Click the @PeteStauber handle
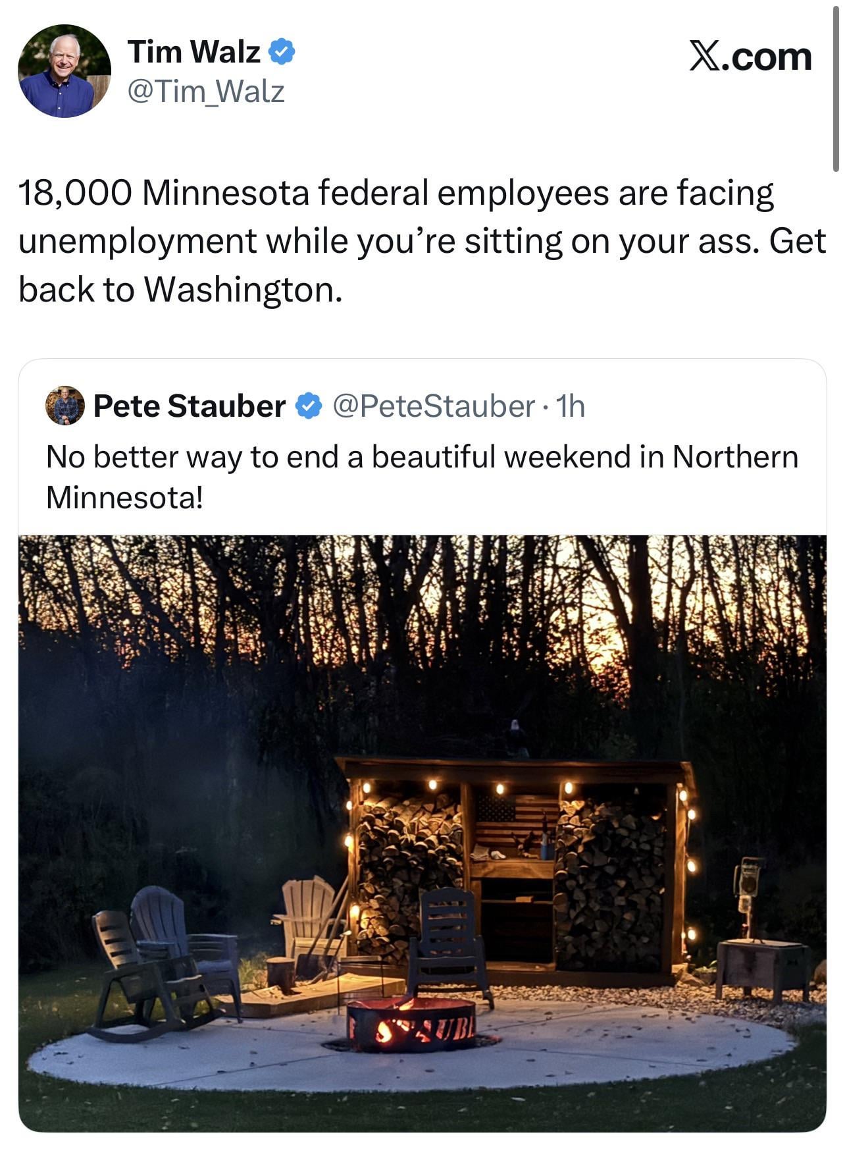 434,406
